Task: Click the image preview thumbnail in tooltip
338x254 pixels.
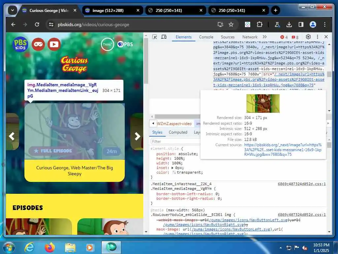Action: tap(263, 104)
